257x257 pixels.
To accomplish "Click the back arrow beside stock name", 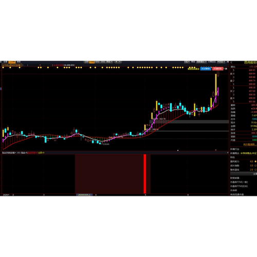I will tap(231, 63).
